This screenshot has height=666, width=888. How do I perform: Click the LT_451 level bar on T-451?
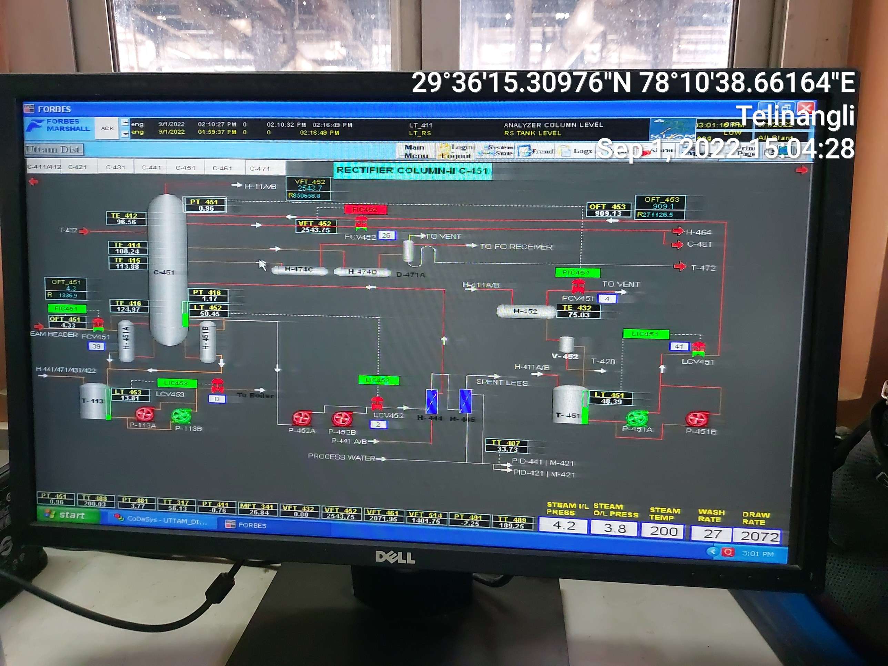coord(585,407)
